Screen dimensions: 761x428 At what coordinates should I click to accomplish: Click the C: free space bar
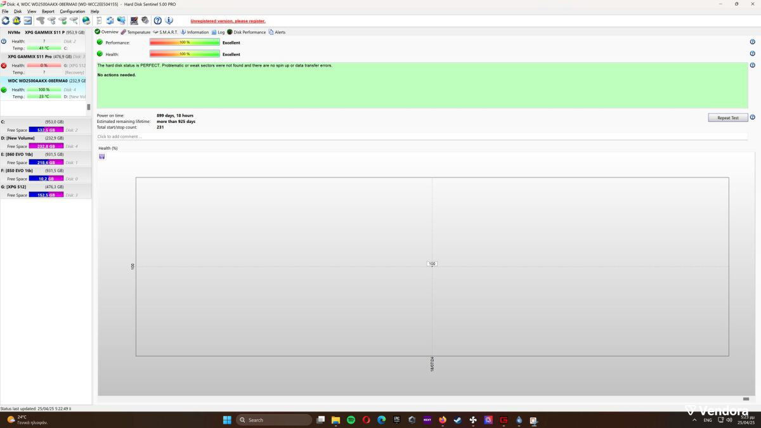point(46,130)
